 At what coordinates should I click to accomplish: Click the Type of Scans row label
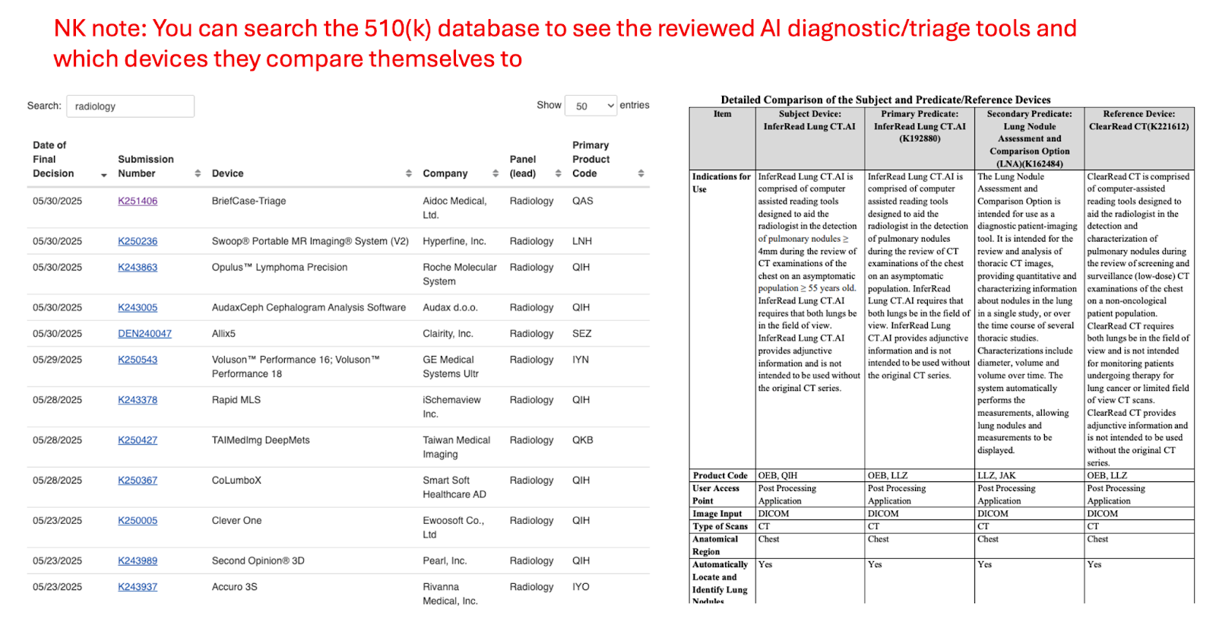coord(720,526)
